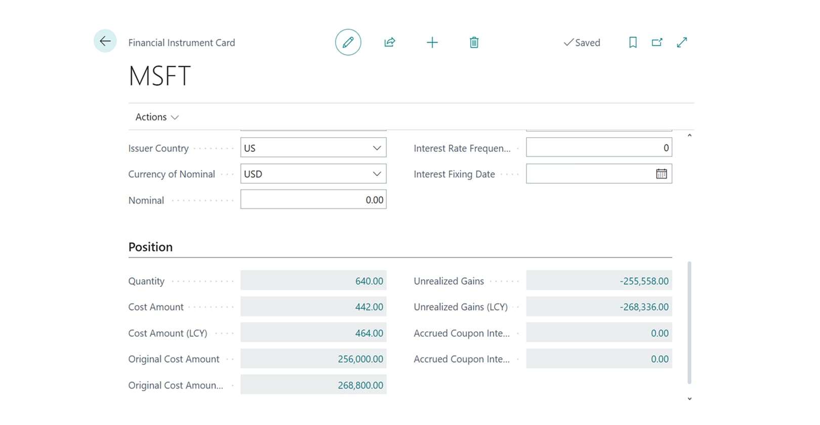Viewport: 820px width, 425px height.
Task: Go back using the arrow button
Action: tap(105, 41)
